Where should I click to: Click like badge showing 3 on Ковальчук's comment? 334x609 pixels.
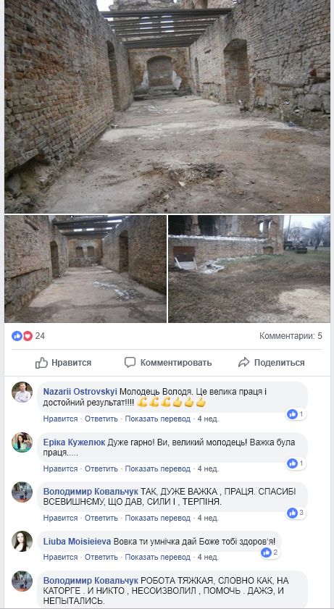296,513
